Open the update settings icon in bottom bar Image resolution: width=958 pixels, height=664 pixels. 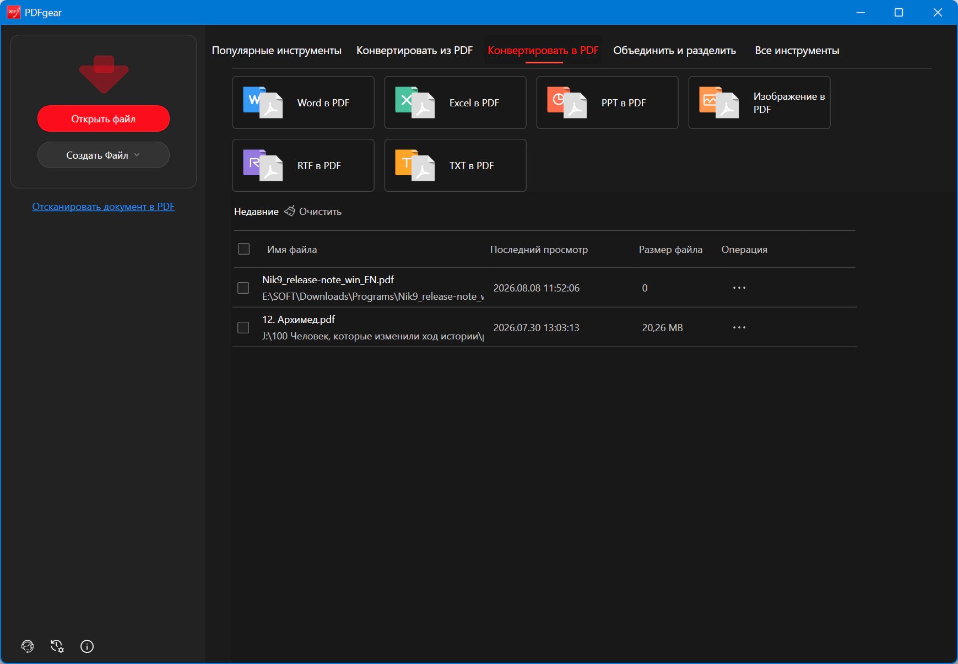(57, 646)
